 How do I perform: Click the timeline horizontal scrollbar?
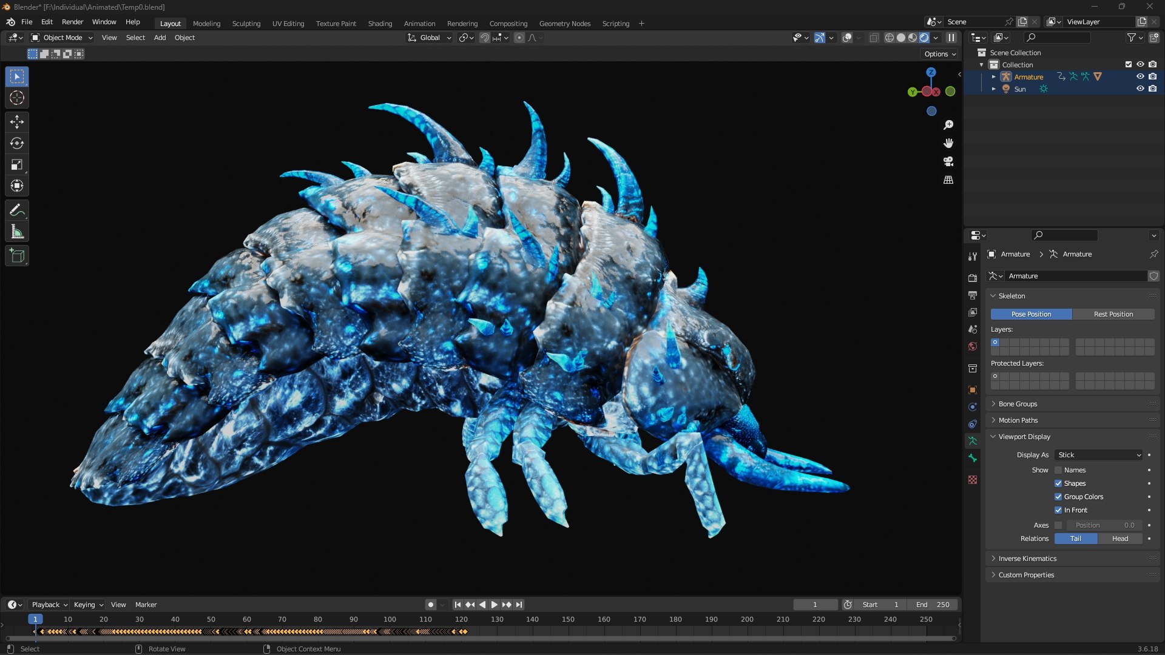pyautogui.click(x=481, y=639)
